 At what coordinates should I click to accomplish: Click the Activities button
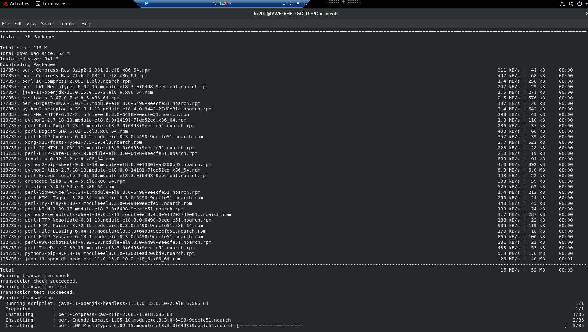click(x=19, y=4)
